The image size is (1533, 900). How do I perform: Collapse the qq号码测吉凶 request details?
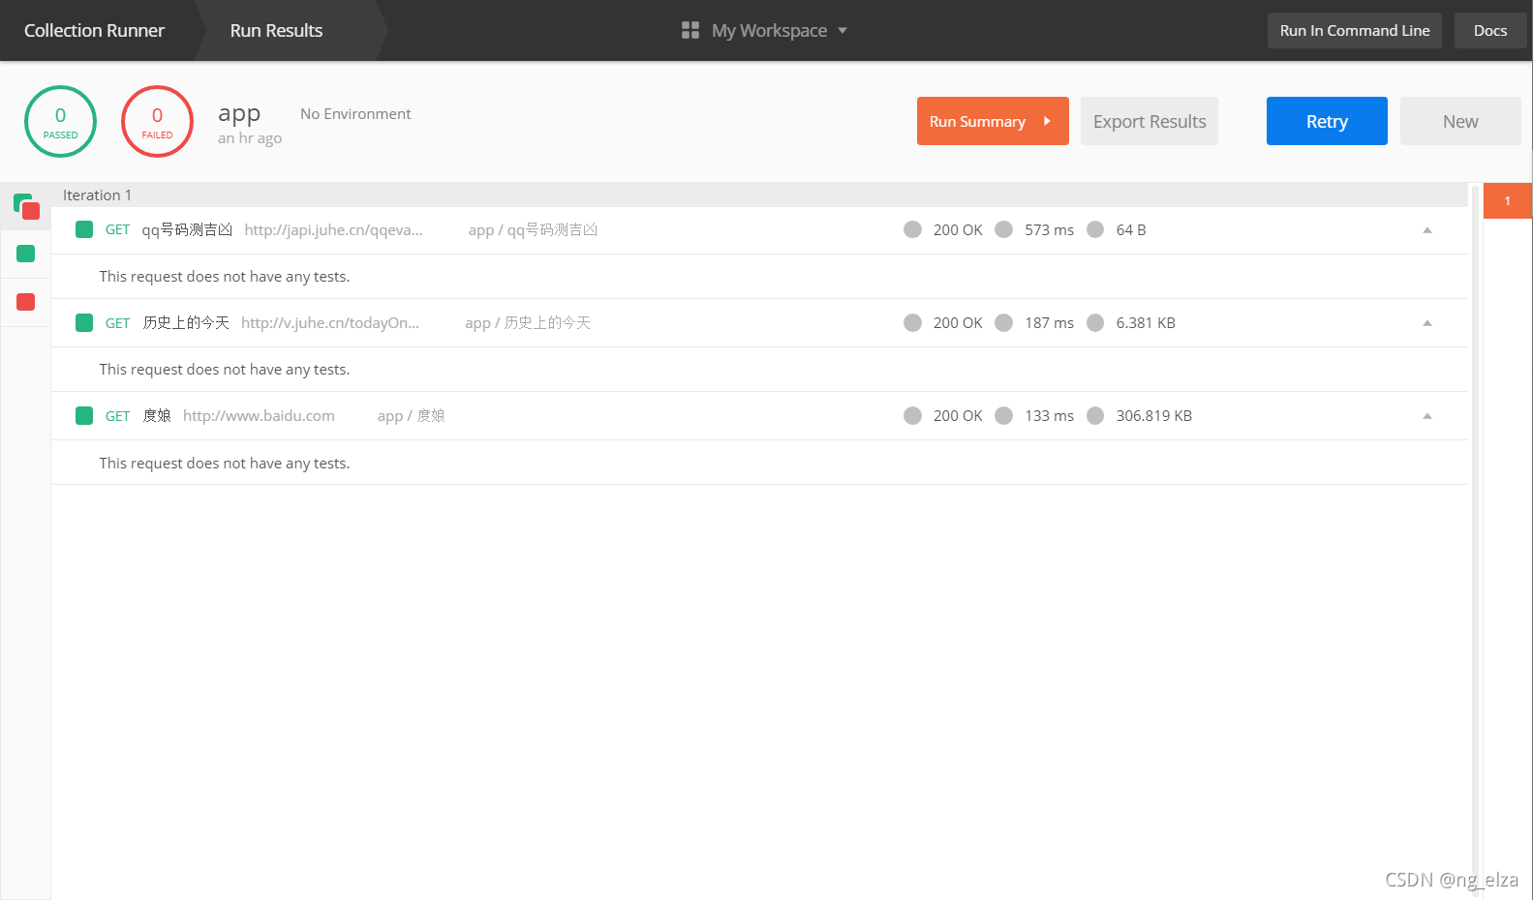click(1426, 230)
